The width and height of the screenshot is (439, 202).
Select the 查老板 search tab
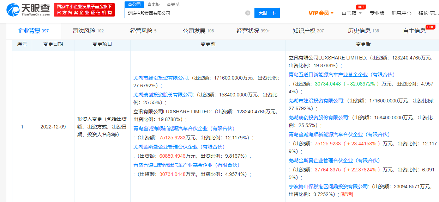click(154, 4)
